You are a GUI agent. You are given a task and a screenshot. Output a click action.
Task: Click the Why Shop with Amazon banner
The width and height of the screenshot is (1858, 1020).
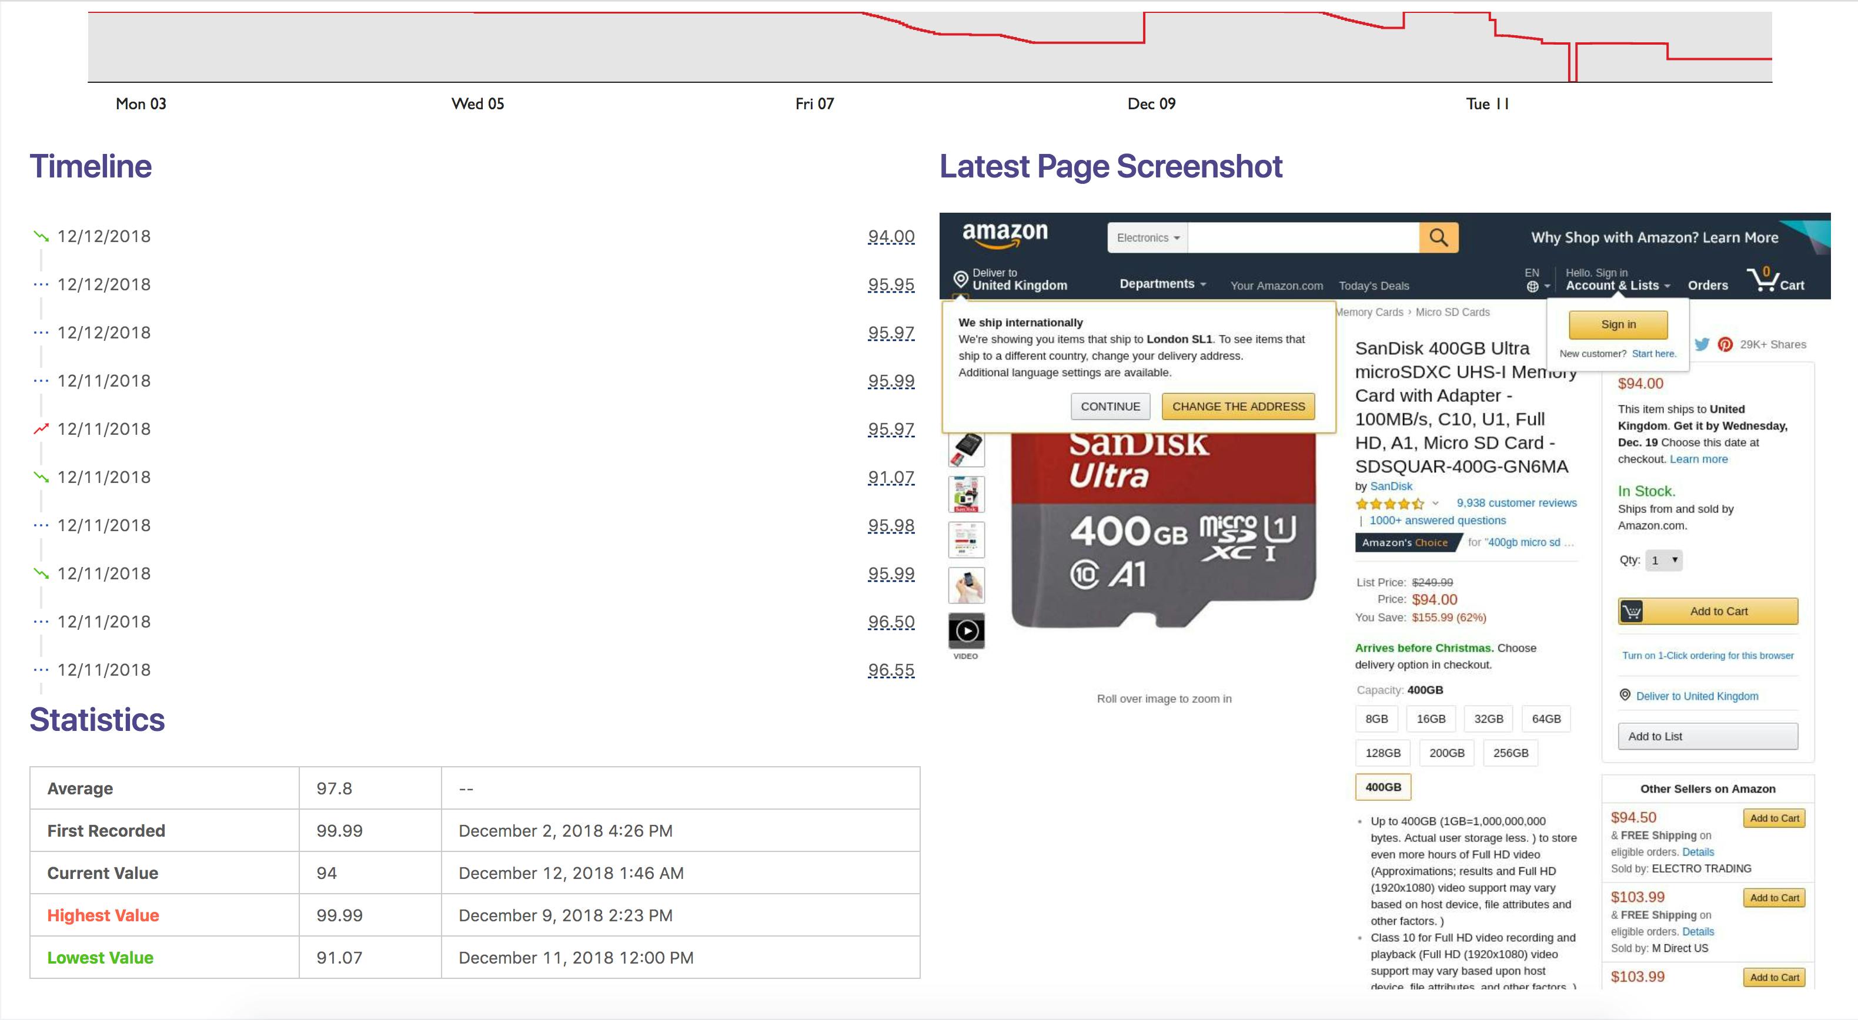[x=1655, y=237]
